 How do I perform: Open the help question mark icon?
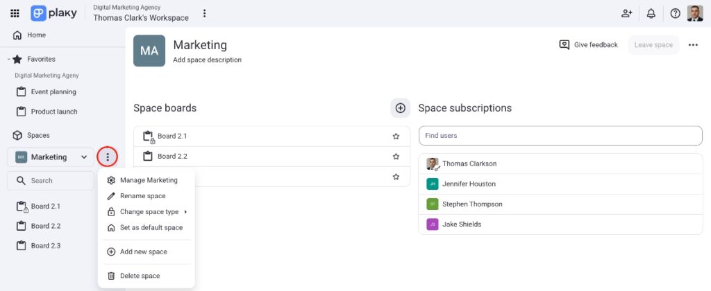[675, 13]
